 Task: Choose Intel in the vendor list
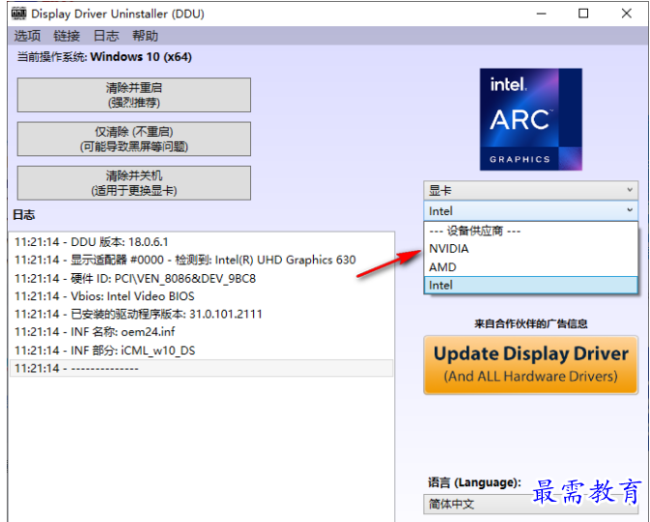coord(530,285)
